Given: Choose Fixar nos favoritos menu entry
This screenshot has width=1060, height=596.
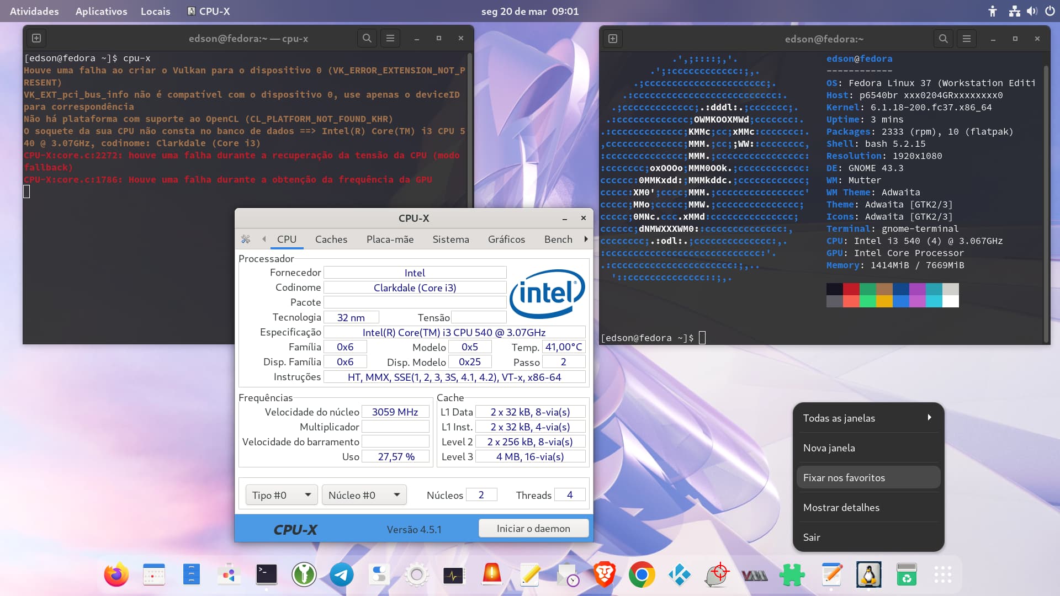Looking at the screenshot, I should click(x=868, y=477).
